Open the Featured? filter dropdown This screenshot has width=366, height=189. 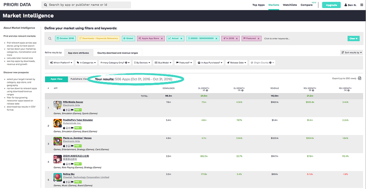(x=184, y=63)
